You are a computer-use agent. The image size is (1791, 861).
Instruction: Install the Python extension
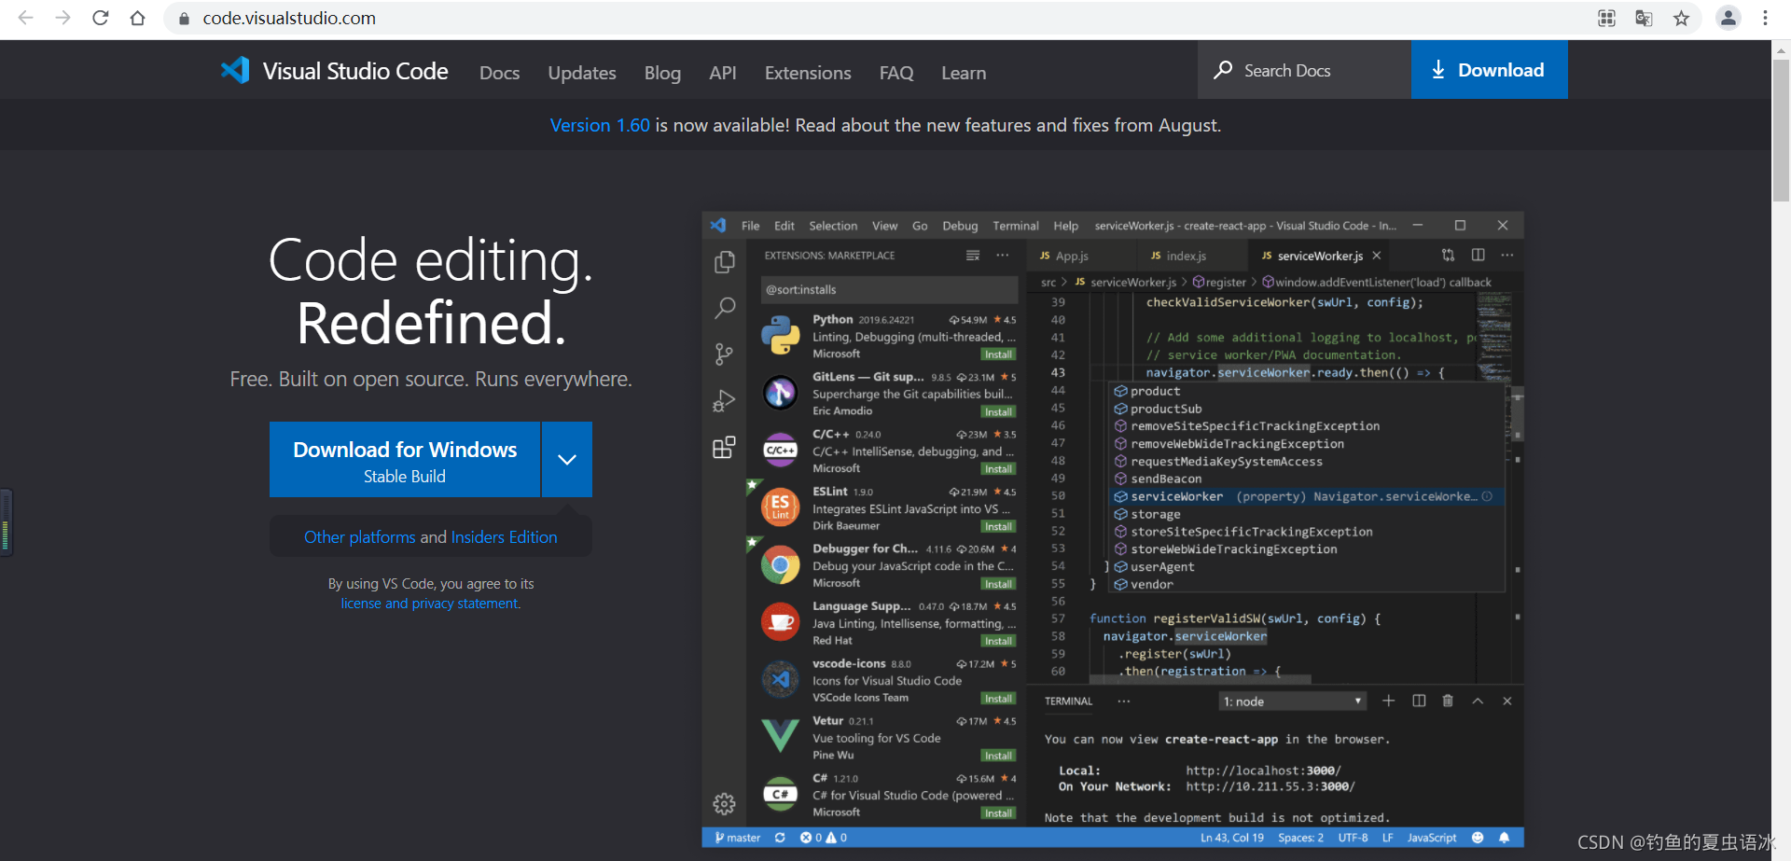(997, 354)
